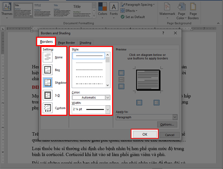Expand the Page Color dropdown arrow
The width and height of the screenshot is (223, 169).
point(186,18)
